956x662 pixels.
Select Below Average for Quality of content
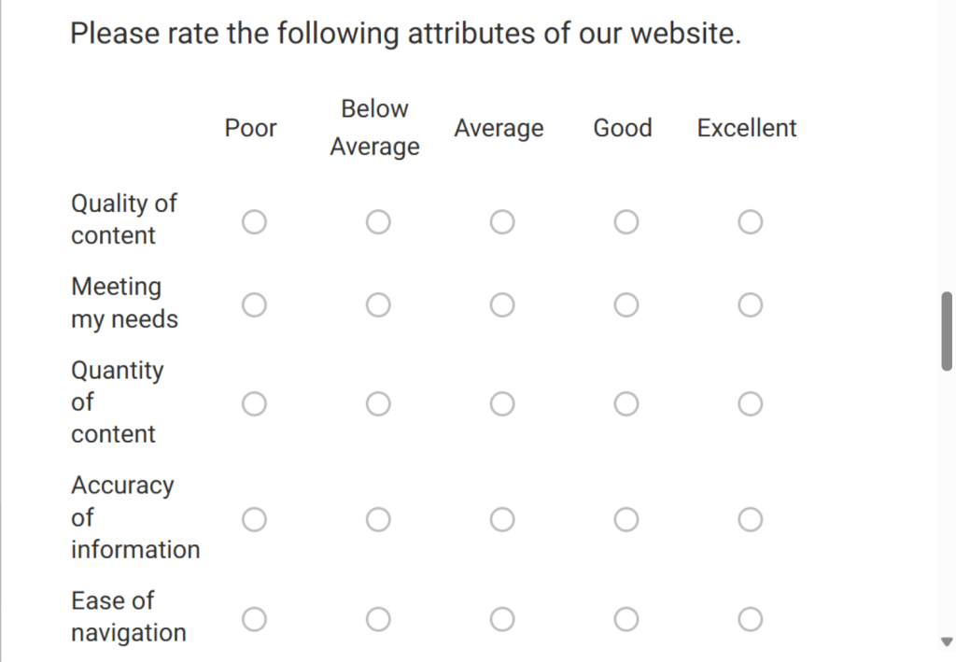[378, 222]
